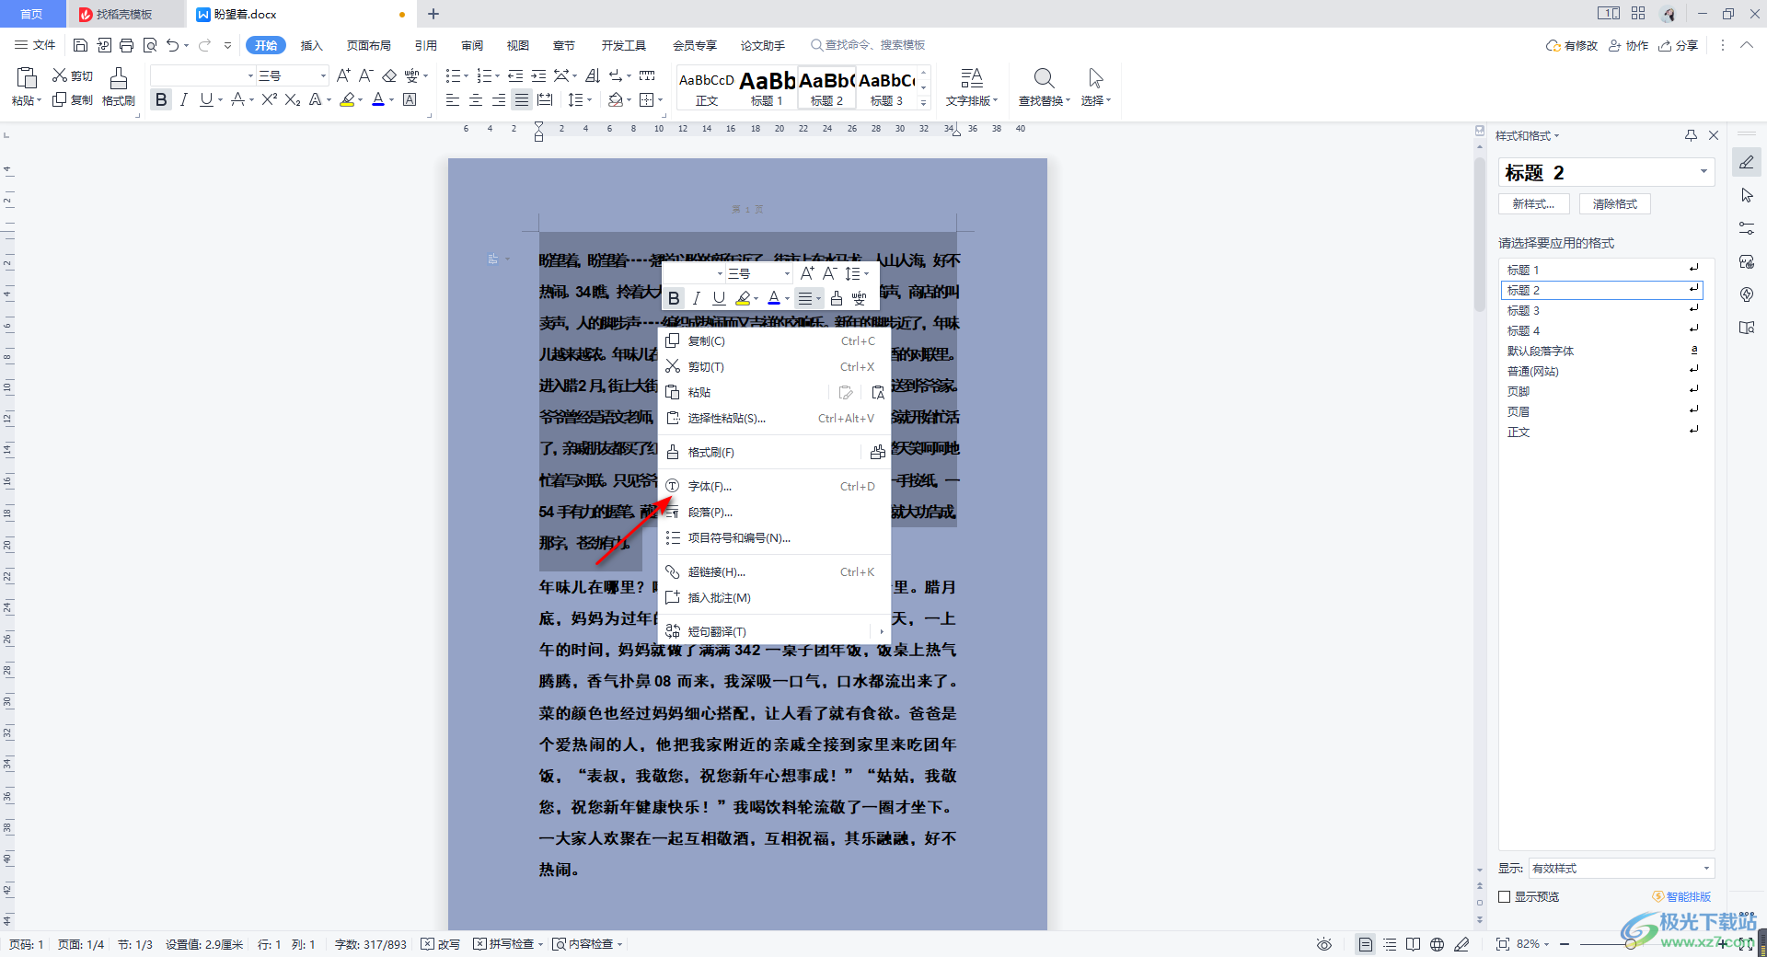Image resolution: width=1767 pixels, height=957 pixels.
Task: Increase indent in ribbon
Action: (538, 75)
